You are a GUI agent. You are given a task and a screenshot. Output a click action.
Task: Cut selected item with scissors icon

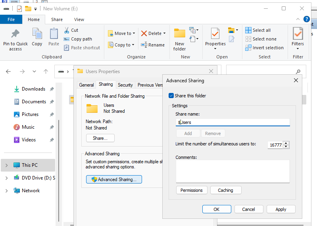pos(71,30)
